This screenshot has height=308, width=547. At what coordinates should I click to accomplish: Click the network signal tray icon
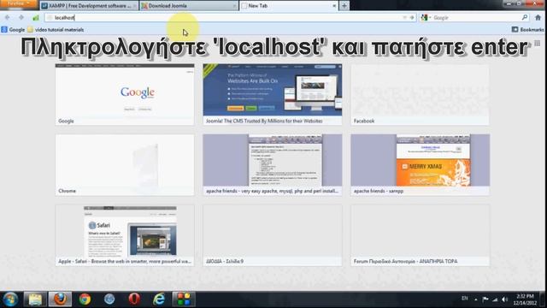tap(495, 299)
